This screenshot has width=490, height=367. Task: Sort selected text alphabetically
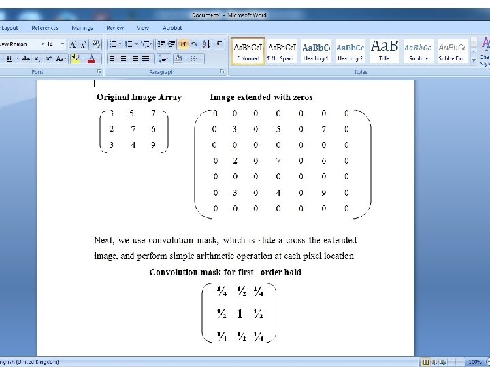tap(206, 44)
